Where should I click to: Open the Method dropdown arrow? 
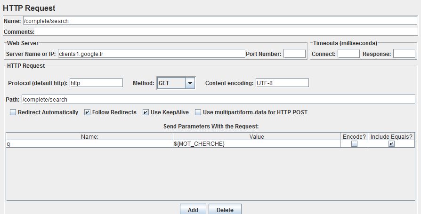(190, 83)
